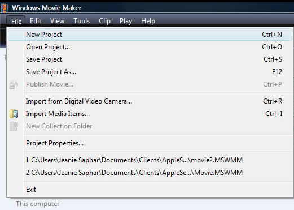Open the File menu
Viewport: 294px width, 210px height.
click(x=16, y=21)
